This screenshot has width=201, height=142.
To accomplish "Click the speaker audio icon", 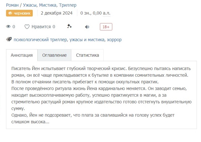I will [87, 27].
